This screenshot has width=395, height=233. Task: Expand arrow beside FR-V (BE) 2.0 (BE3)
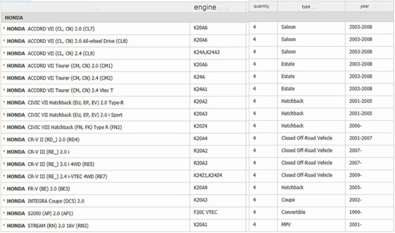pos(4,189)
